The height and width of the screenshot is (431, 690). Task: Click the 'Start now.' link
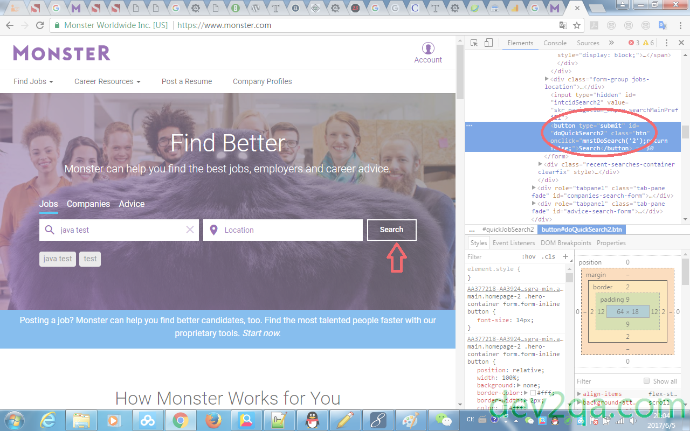261,333
